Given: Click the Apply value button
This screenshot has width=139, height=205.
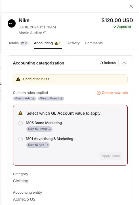Looking at the screenshot, I should coord(111,156).
